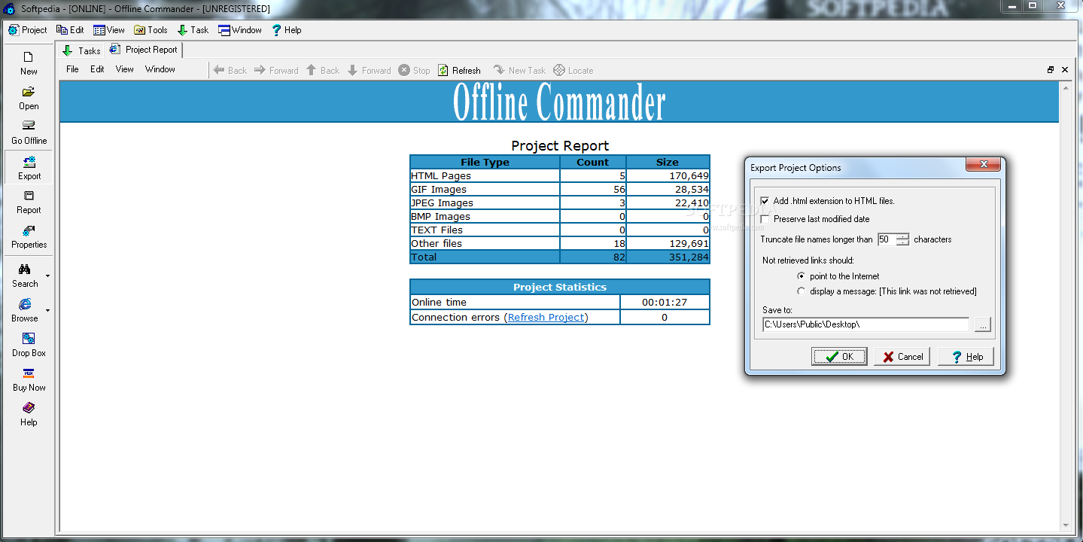Open the Help menu in main menu bar
The width and height of the screenshot is (1083, 542).
pos(286,30)
